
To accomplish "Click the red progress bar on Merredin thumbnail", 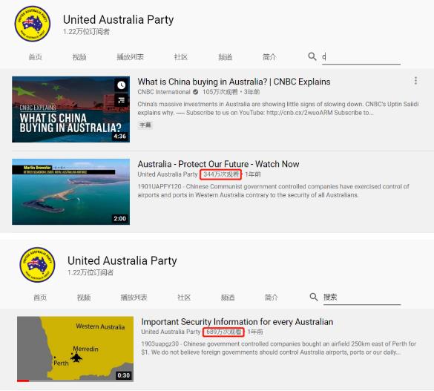I will pyautogui.click(x=23, y=381).
